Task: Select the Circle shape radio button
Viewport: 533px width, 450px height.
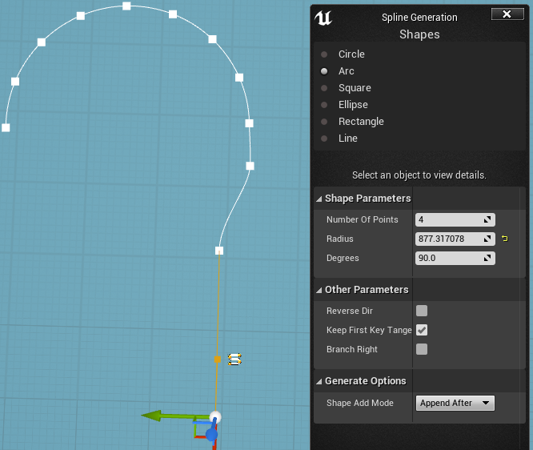Action: 324,54
